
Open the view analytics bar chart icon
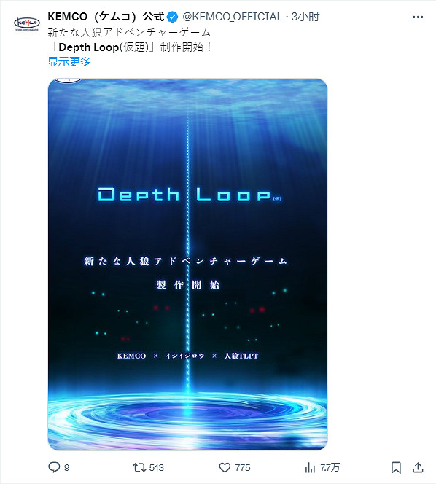pyautogui.click(x=310, y=468)
